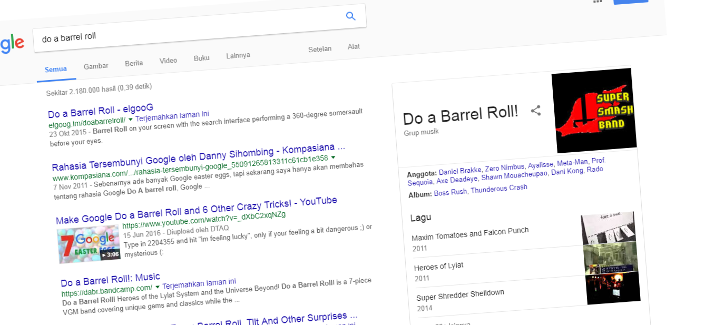The height and width of the screenshot is (325, 705).
Task: Open member link Dani Kong
Action: [x=568, y=172]
